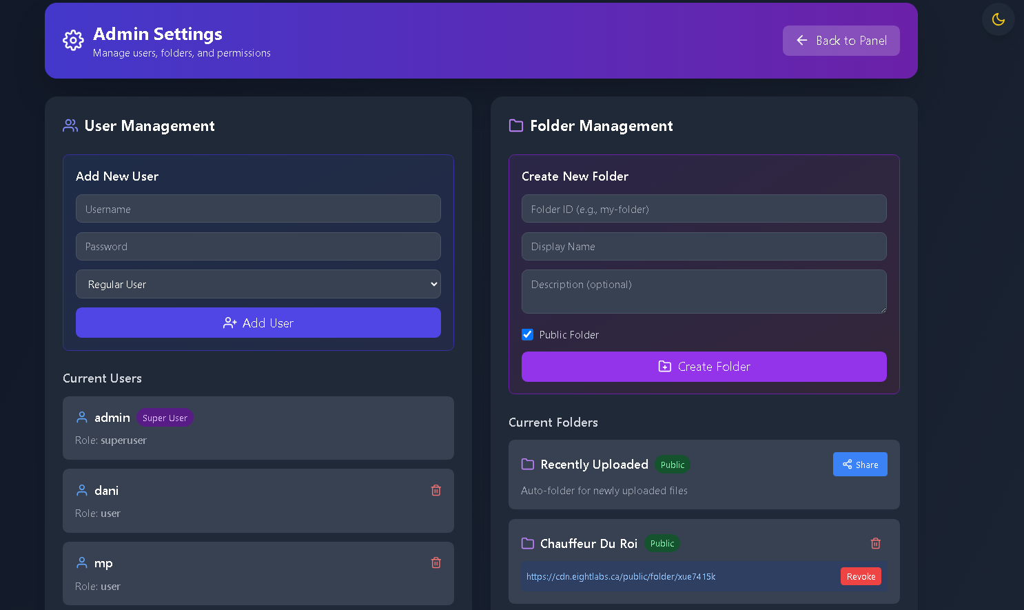Click the folder icon next to Recently Uploaded
The width and height of the screenshot is (1024, 610).
point(528,464)
